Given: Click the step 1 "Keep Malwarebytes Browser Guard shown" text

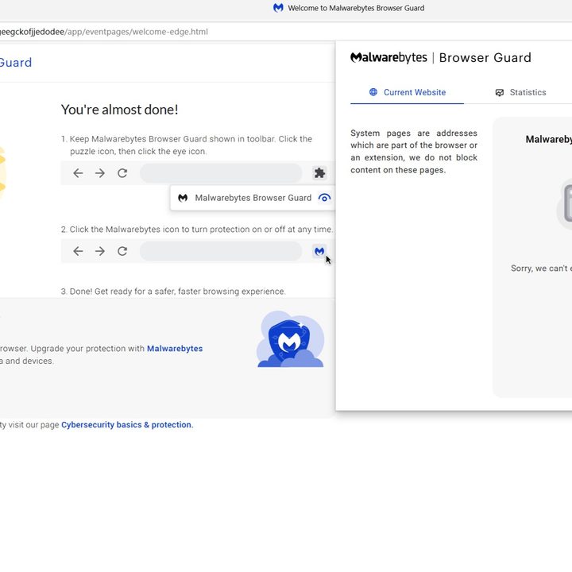Looking at the screenshot, I should coord(187,145).
